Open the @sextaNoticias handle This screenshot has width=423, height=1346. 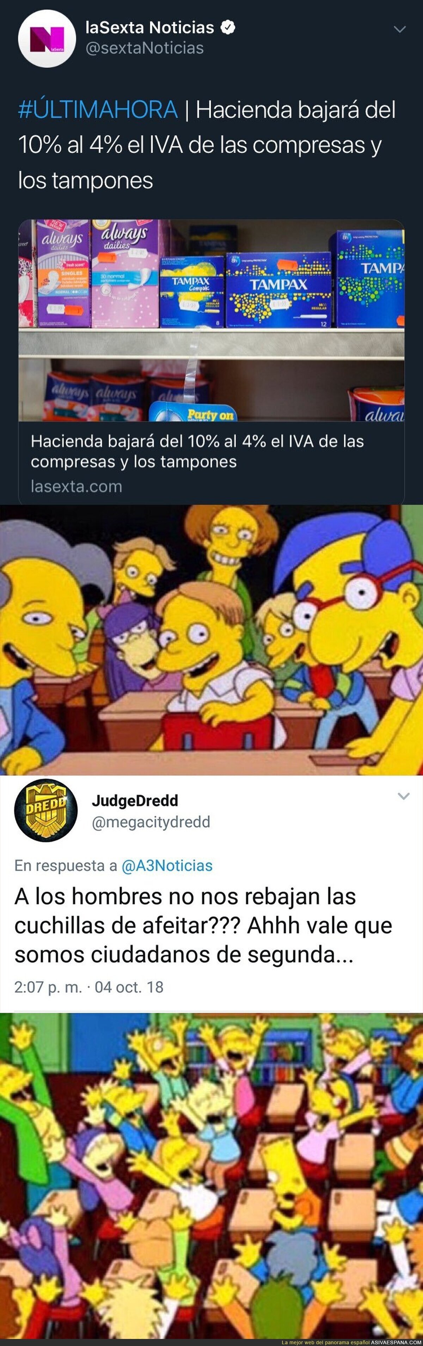[x=144, y=48]
